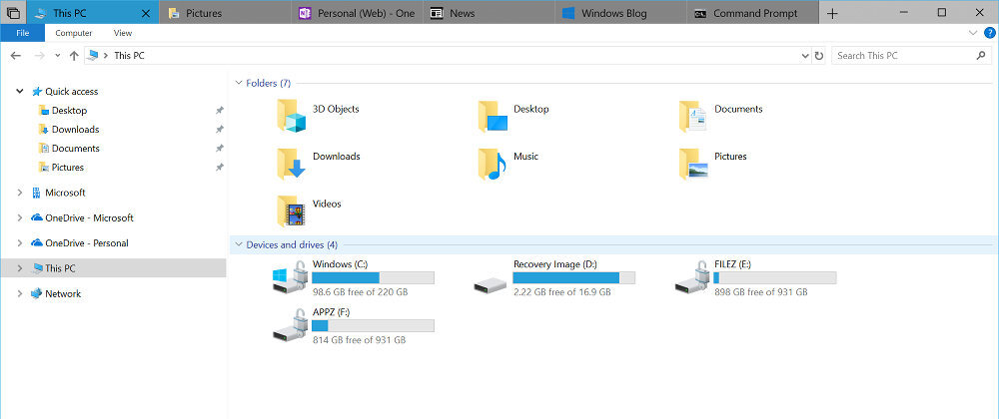999x419 pixels.
Task: Click the This PC icon in the address bar
Action: tap(93, 55)
